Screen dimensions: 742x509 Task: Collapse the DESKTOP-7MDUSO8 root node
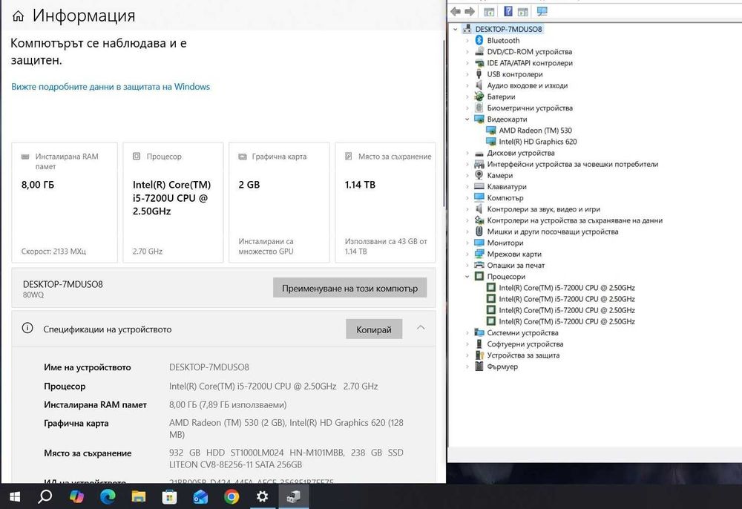(456, 30)
